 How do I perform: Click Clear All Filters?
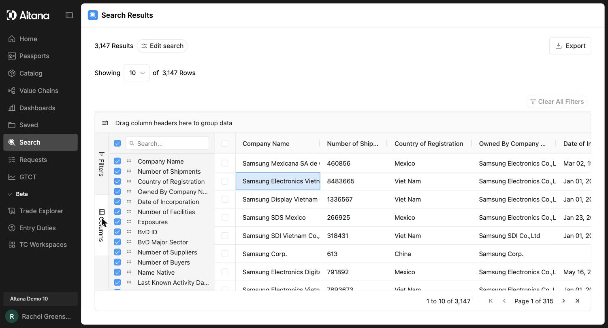click(557, 102)
